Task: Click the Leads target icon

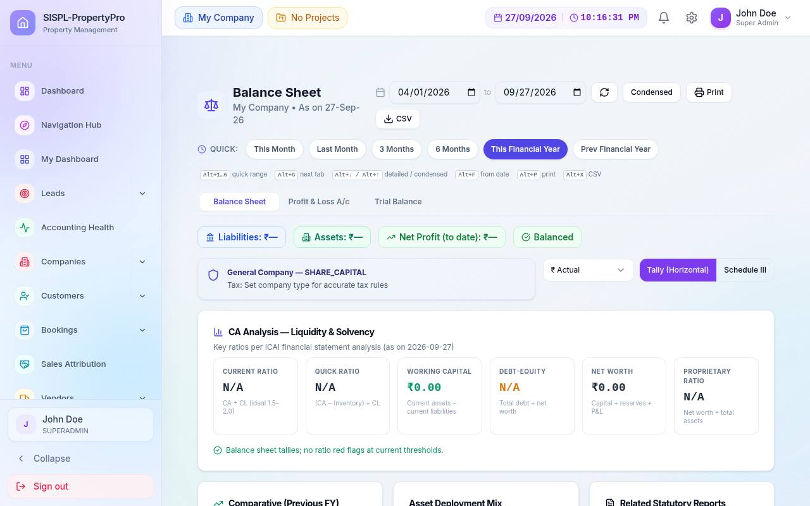Action: (25, 194)
